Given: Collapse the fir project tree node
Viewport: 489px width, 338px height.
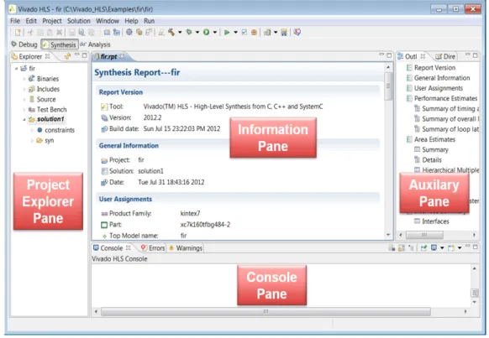Looking at the screenshot, I should pos(16,68).
